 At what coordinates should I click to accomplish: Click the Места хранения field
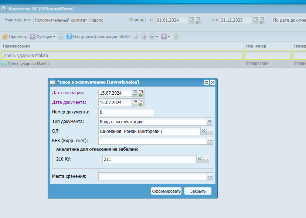(x=152, y=176)
